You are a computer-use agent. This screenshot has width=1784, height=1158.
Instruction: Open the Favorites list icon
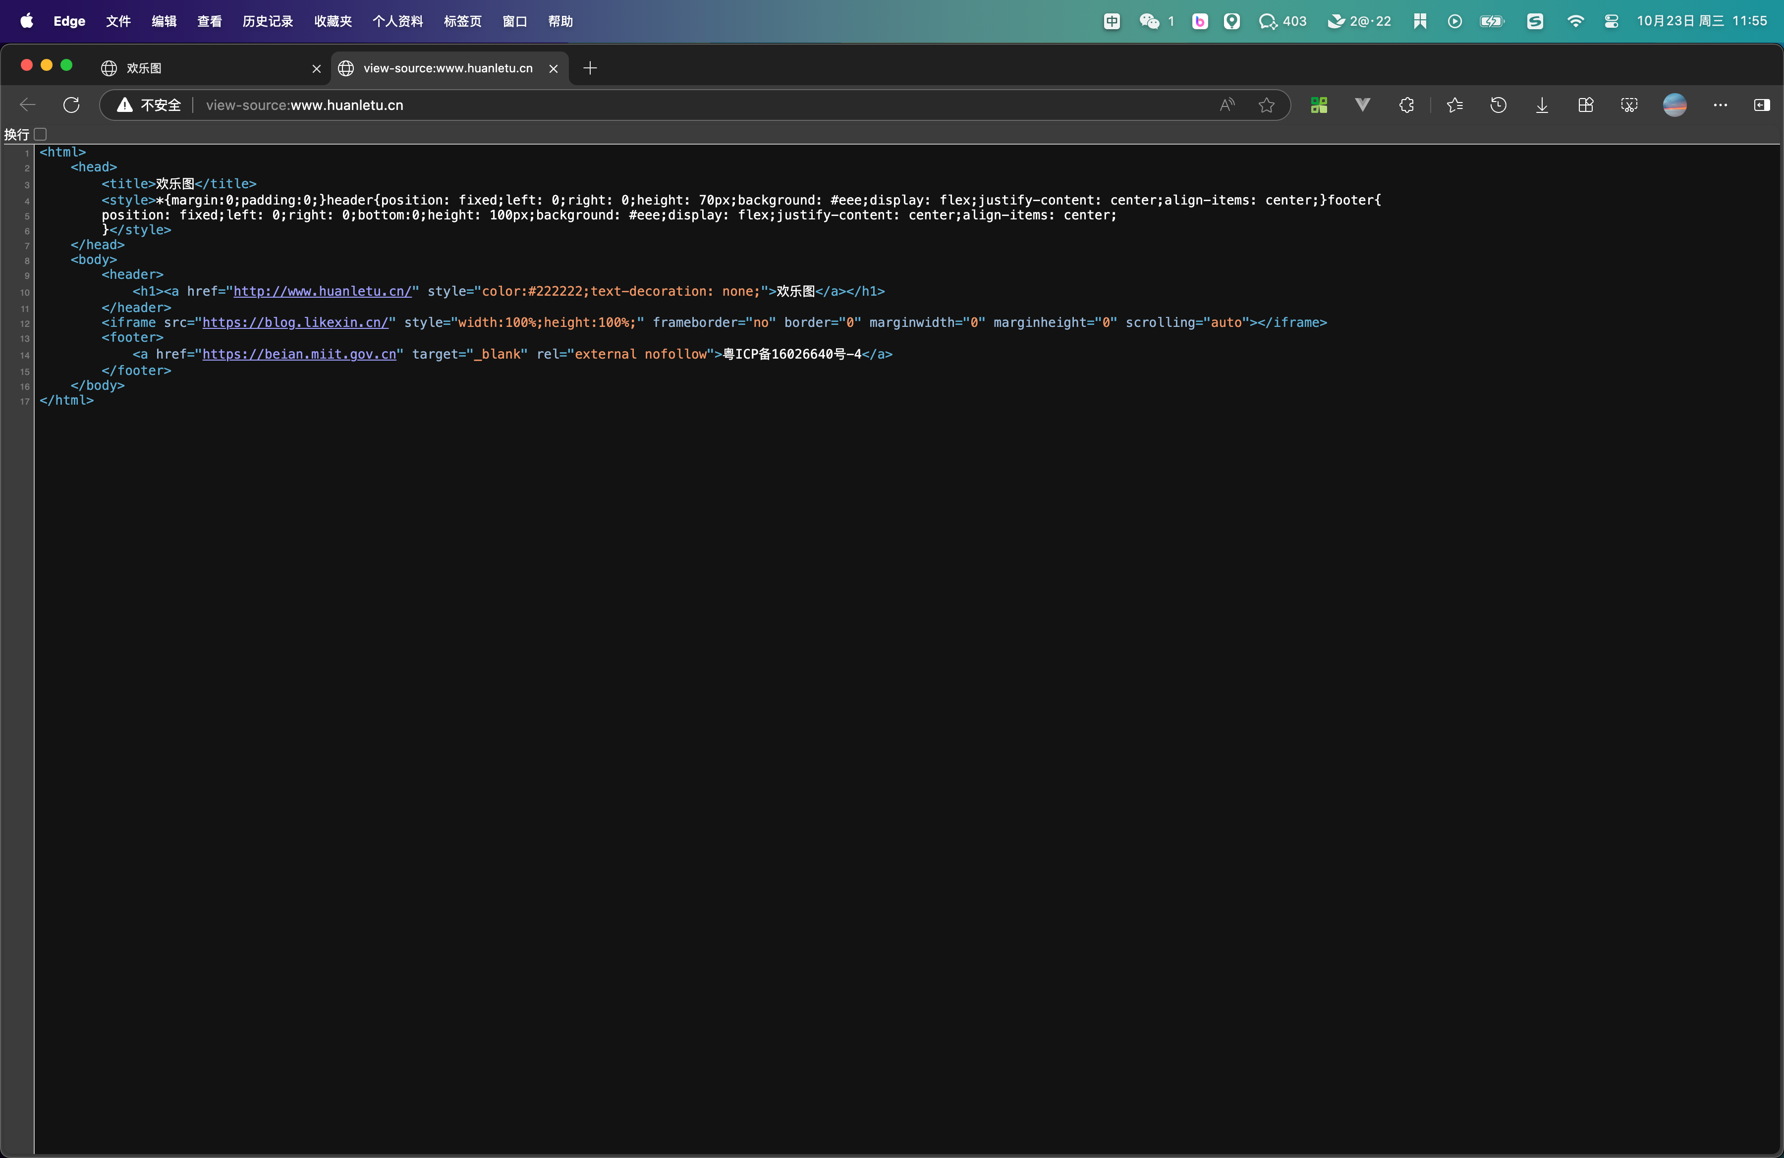(x=1455, y=105)
